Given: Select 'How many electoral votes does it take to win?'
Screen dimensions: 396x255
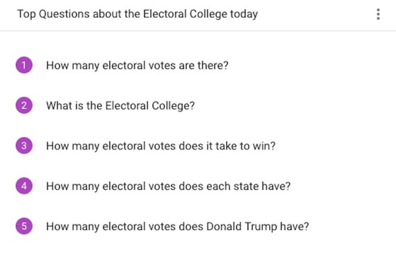Looking at the screenshot, I should click(160, 146).
